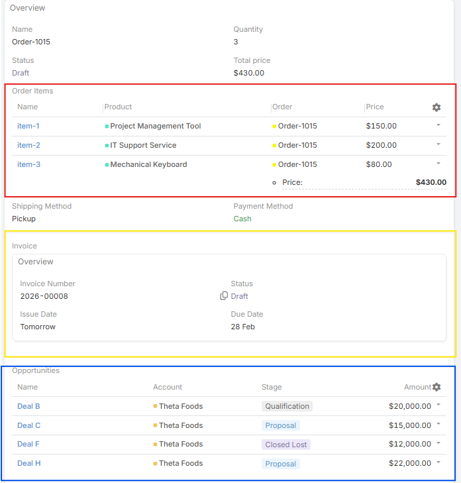Click the Qualification stage badge
Image resolution: width=461 pixels, height=483 pixels.
(287, 406)
